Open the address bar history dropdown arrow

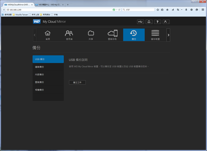(x=117, y=10)
